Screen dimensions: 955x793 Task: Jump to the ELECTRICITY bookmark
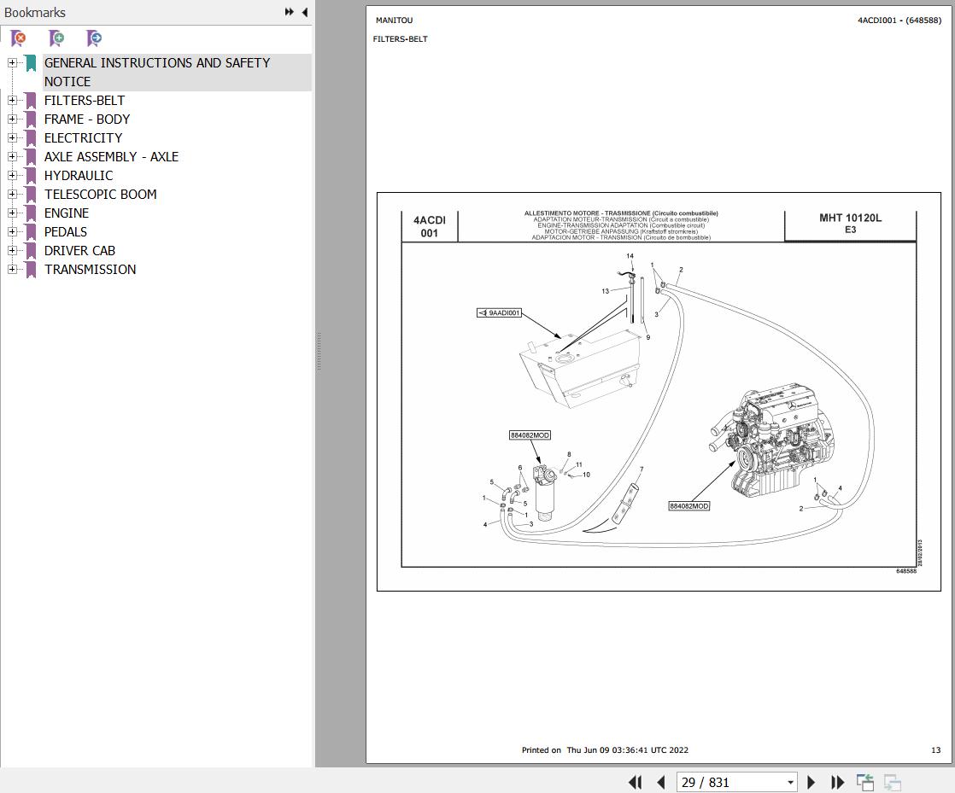83,138
